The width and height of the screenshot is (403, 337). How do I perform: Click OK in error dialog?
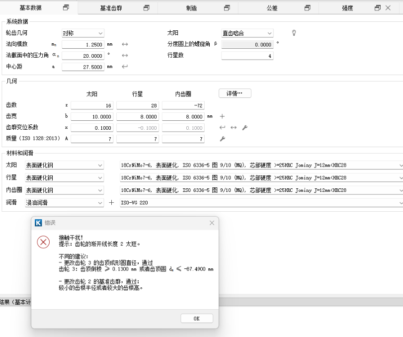pyautogui.click(x=197, y=319)
